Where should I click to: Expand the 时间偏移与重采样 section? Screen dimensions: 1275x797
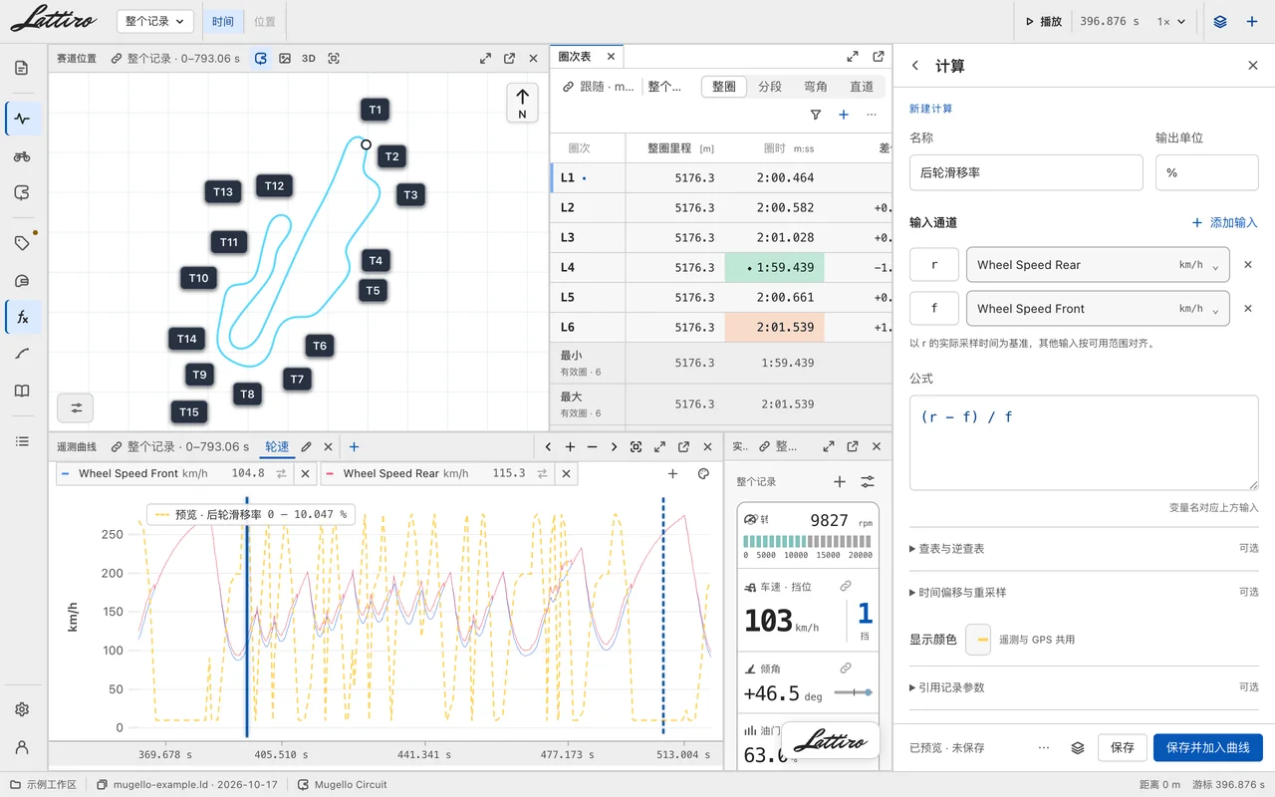pos(1084,593)
